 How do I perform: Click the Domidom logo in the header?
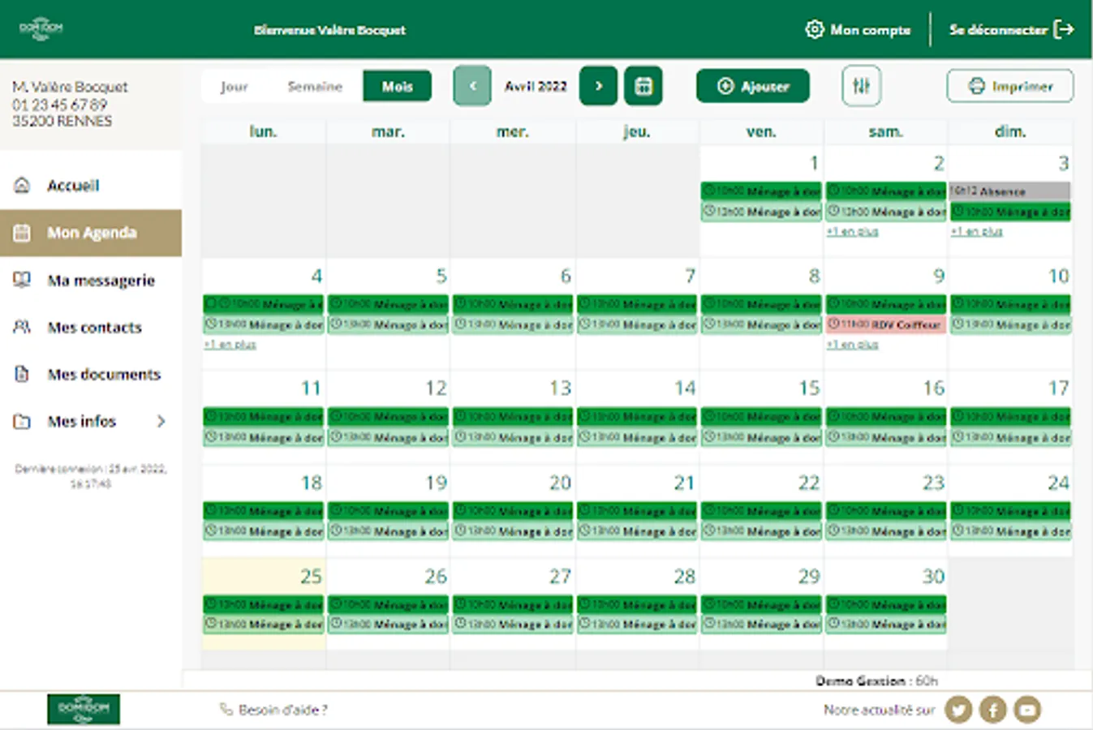click(x=41, y=29)
